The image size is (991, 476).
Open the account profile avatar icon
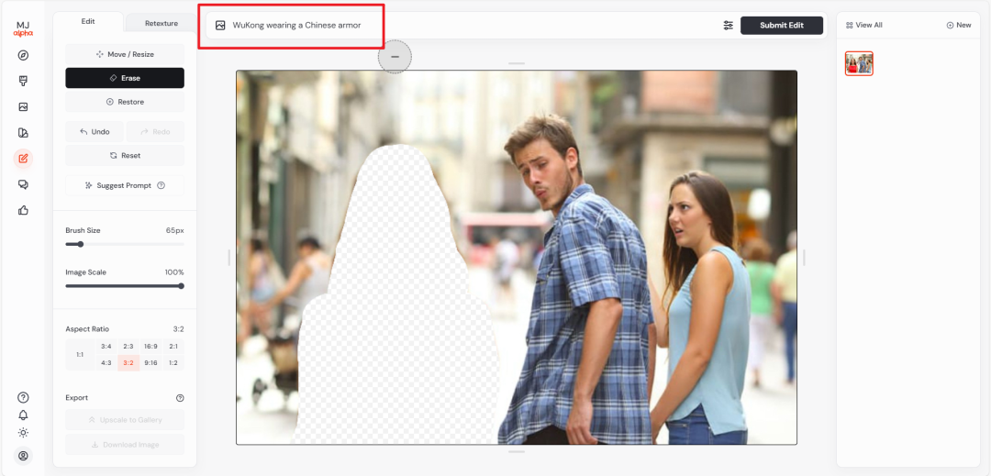pyautogui.click(x=23, y=455)
